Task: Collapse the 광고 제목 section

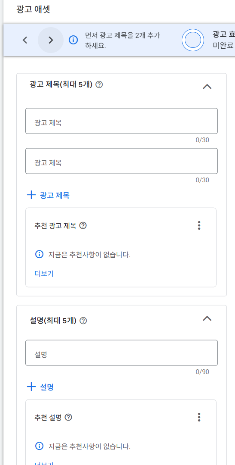Action: pos(207,87)
